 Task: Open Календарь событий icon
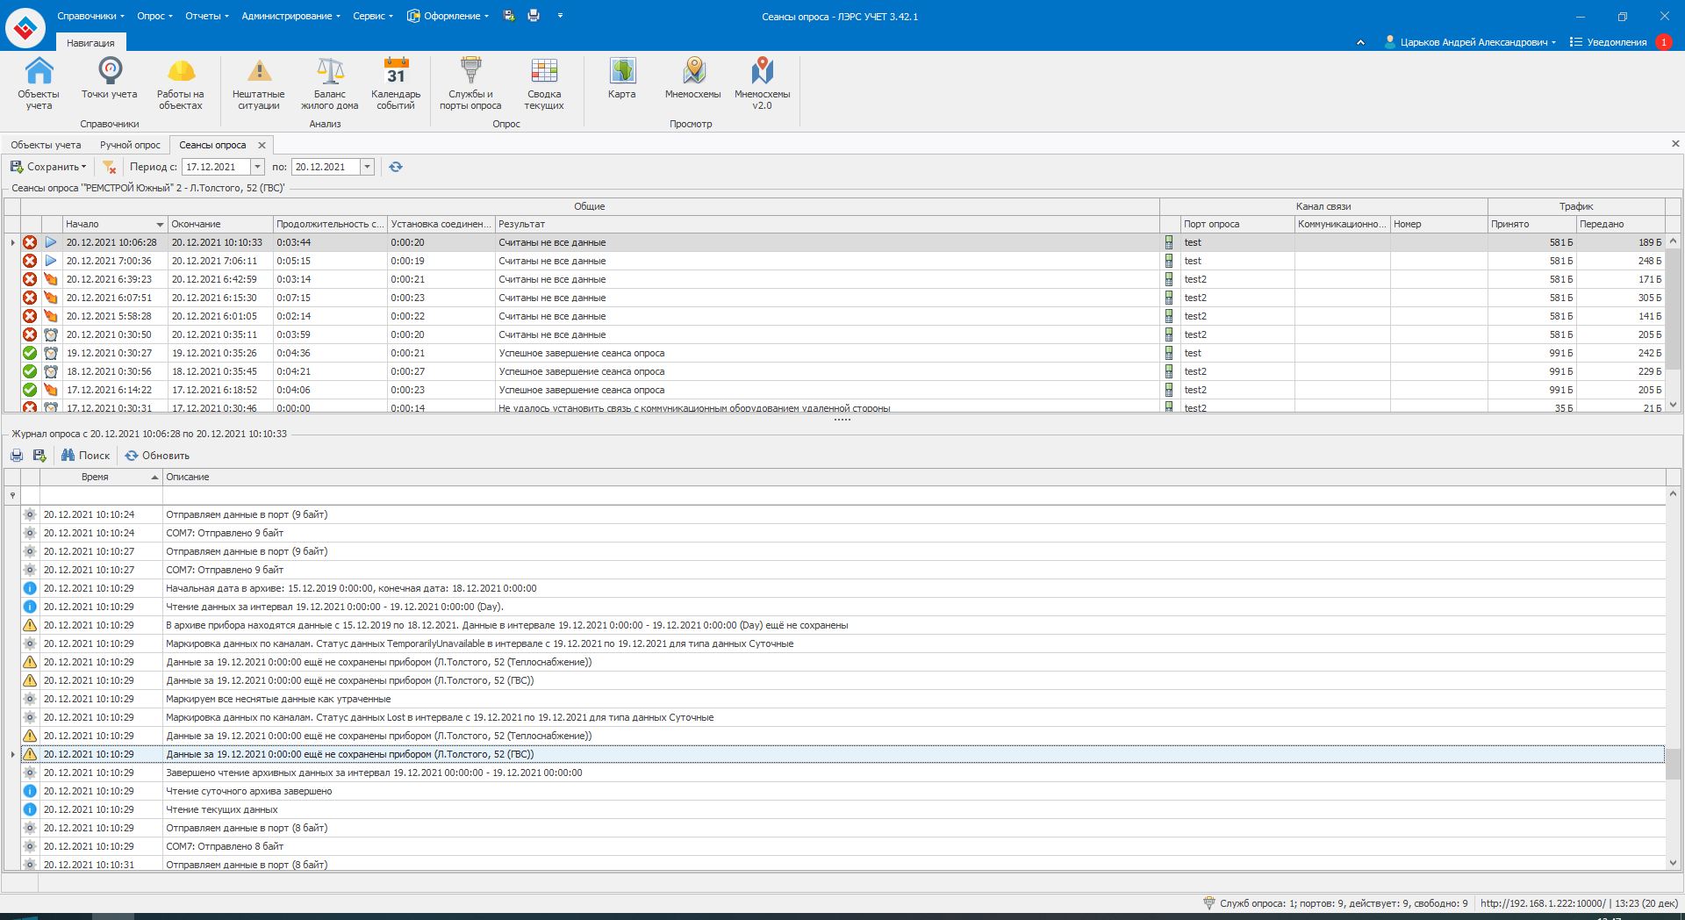pos(396,83)
